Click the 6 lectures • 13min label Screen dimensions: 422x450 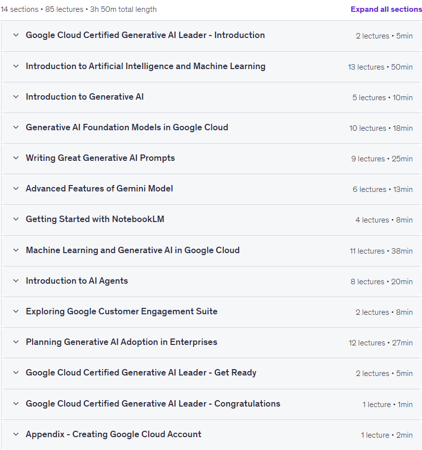coord(382,189)
